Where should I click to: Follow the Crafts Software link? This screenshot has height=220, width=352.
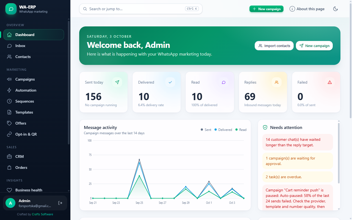coord(43,214)
